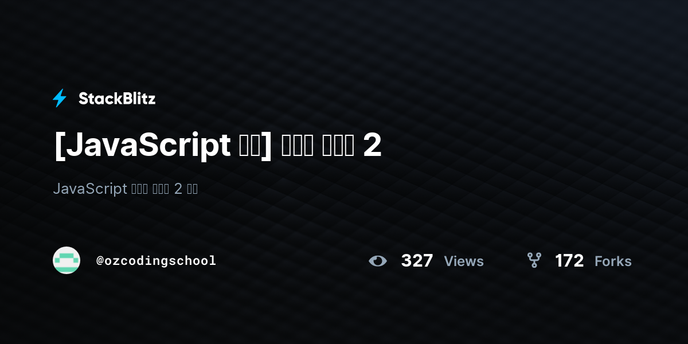Click the opening bracket before JavaScript
The height and width of the screenshot is (344, 688).
58,146
